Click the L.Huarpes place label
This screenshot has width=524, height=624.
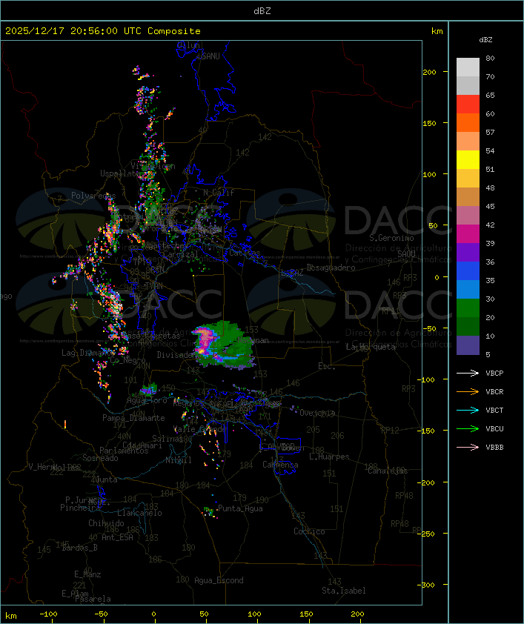(x=329, y=457)
